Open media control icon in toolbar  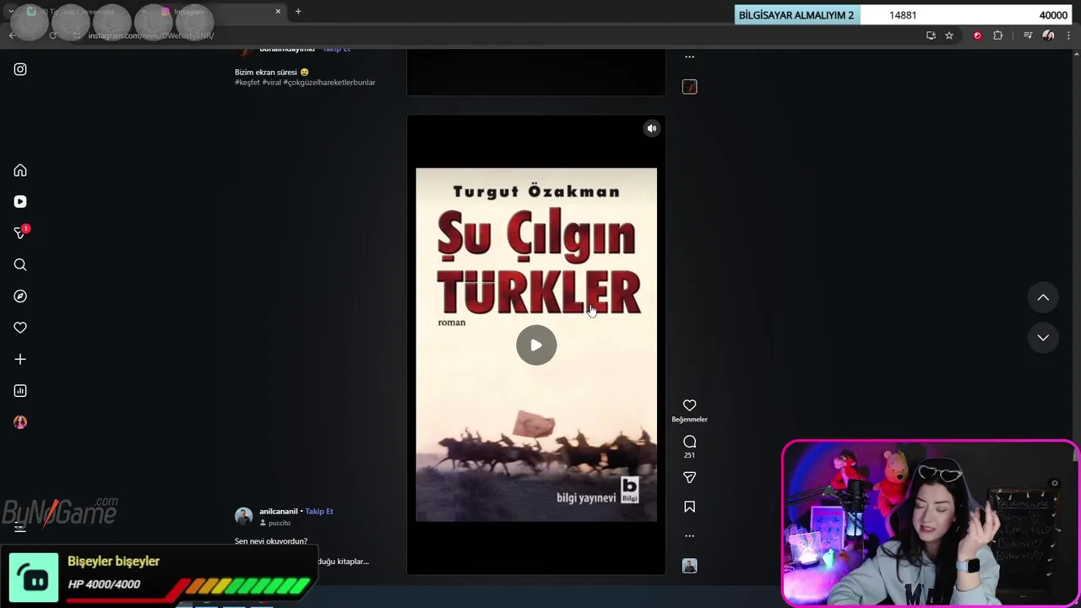point(1028,35)
